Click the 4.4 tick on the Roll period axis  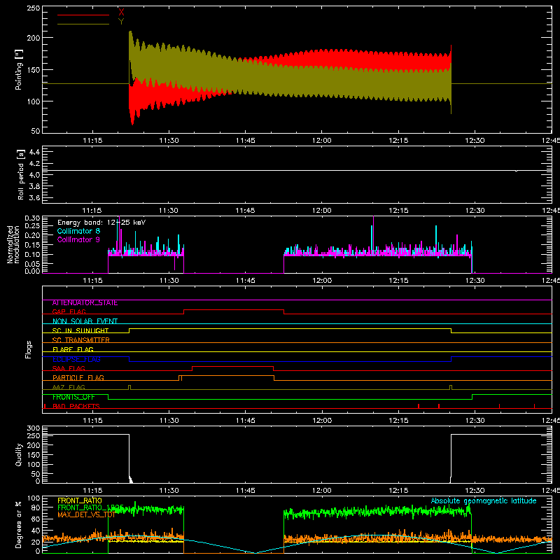[x=34, y=152]
